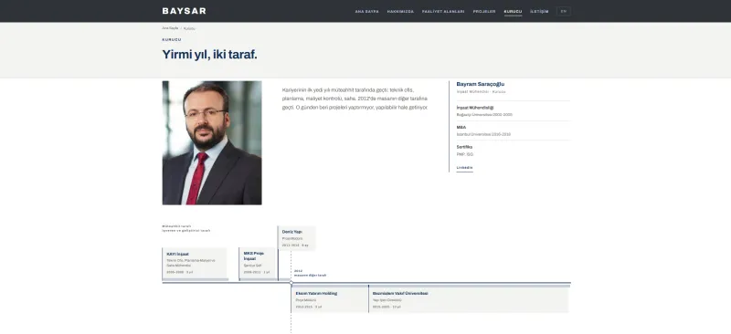Viewport: 731px width, 334px height.
Task: Open the LinkedIn profile link
Action: click(464, 167)
